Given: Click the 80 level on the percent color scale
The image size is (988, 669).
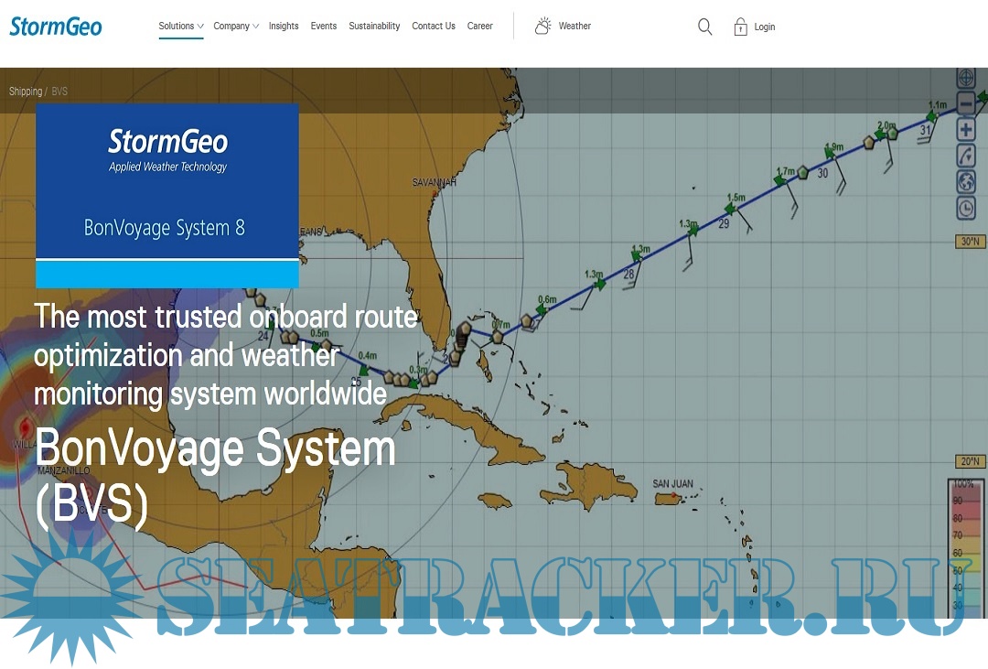Looking at the screenshot, I should click(958, 518).
